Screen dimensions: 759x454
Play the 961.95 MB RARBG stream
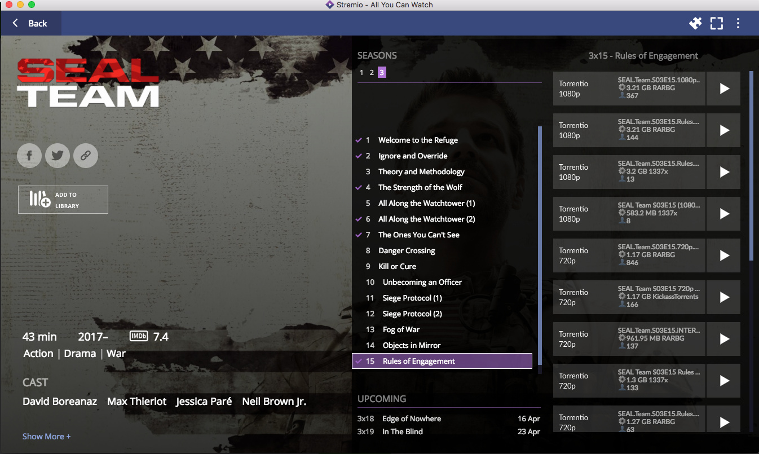point(724,339)
